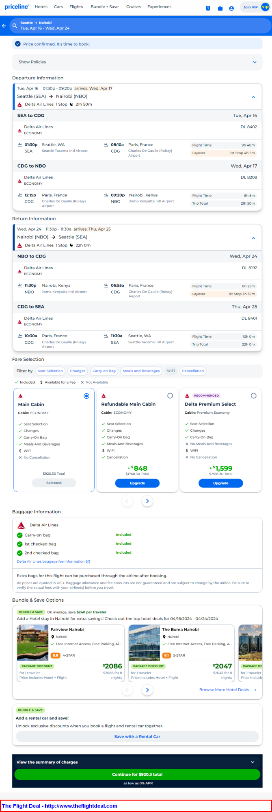
Task: Click the $2047 Boma Nairobi package price
Action: [222, 666]
